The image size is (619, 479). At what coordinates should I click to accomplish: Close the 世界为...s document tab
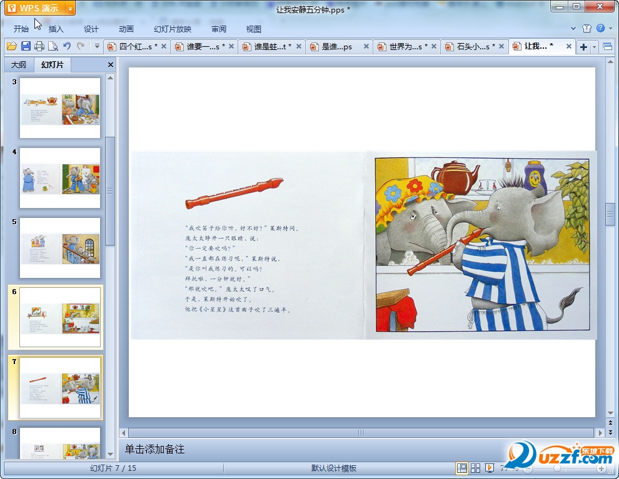click(x=434, y=46)
